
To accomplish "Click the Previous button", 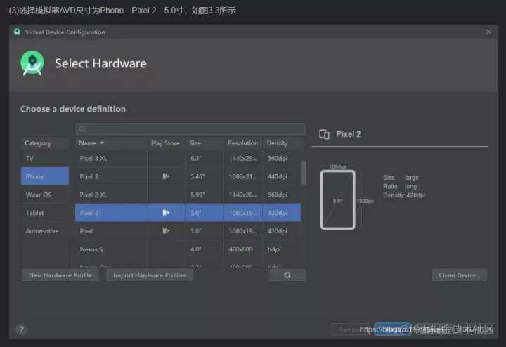I will (x=350, y=329).
